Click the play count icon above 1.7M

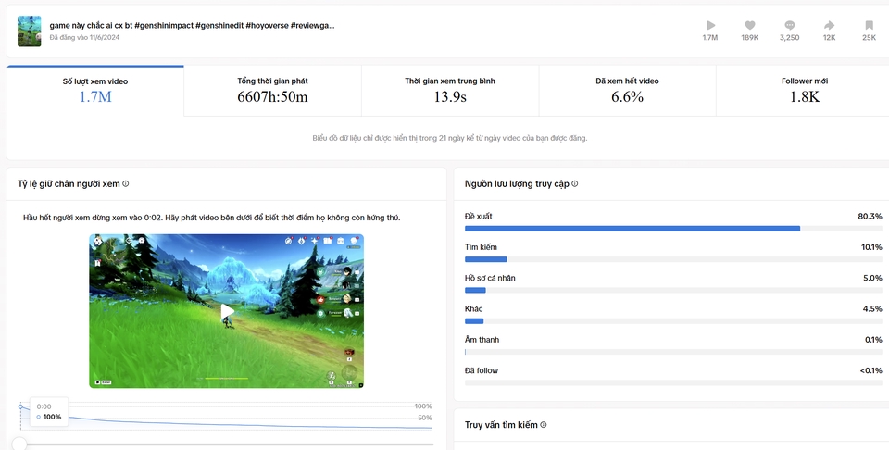[x=710, y=25]
